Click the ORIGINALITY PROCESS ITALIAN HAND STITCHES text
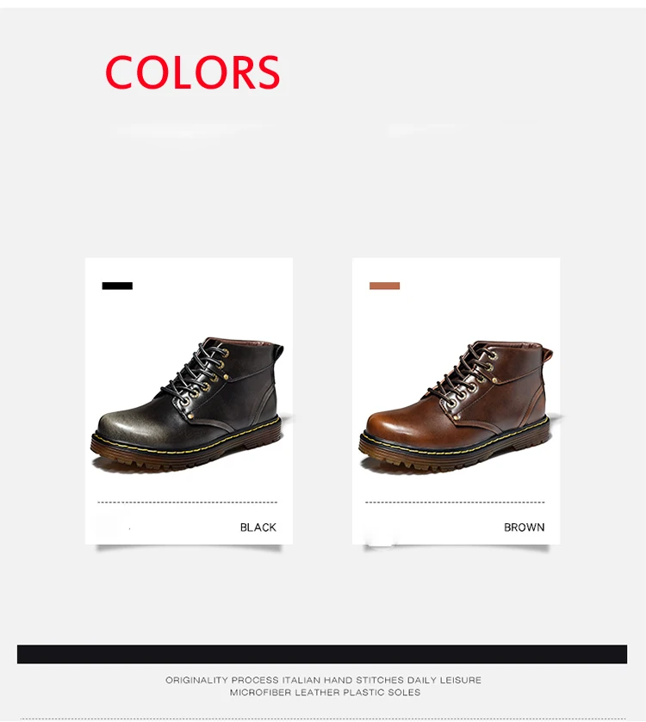 (x=285, y=680)
